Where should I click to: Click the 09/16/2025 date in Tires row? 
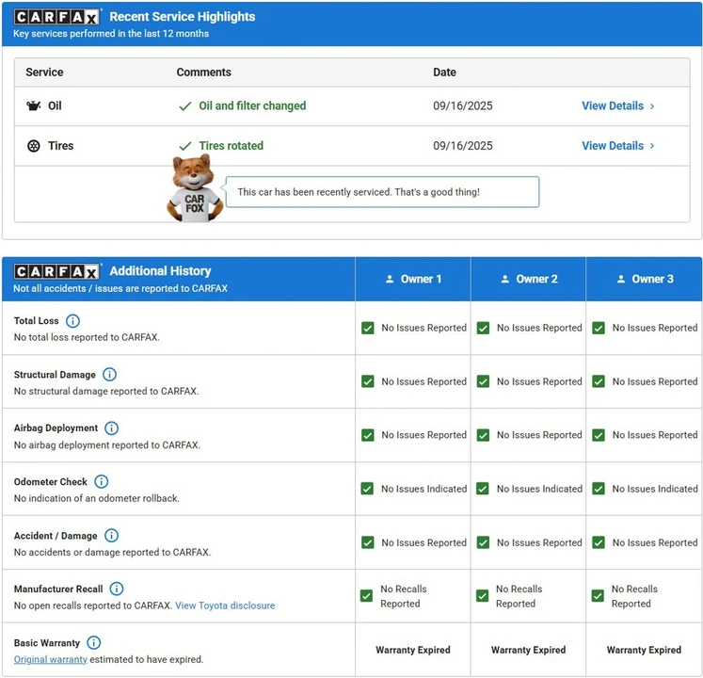point(463,146)
